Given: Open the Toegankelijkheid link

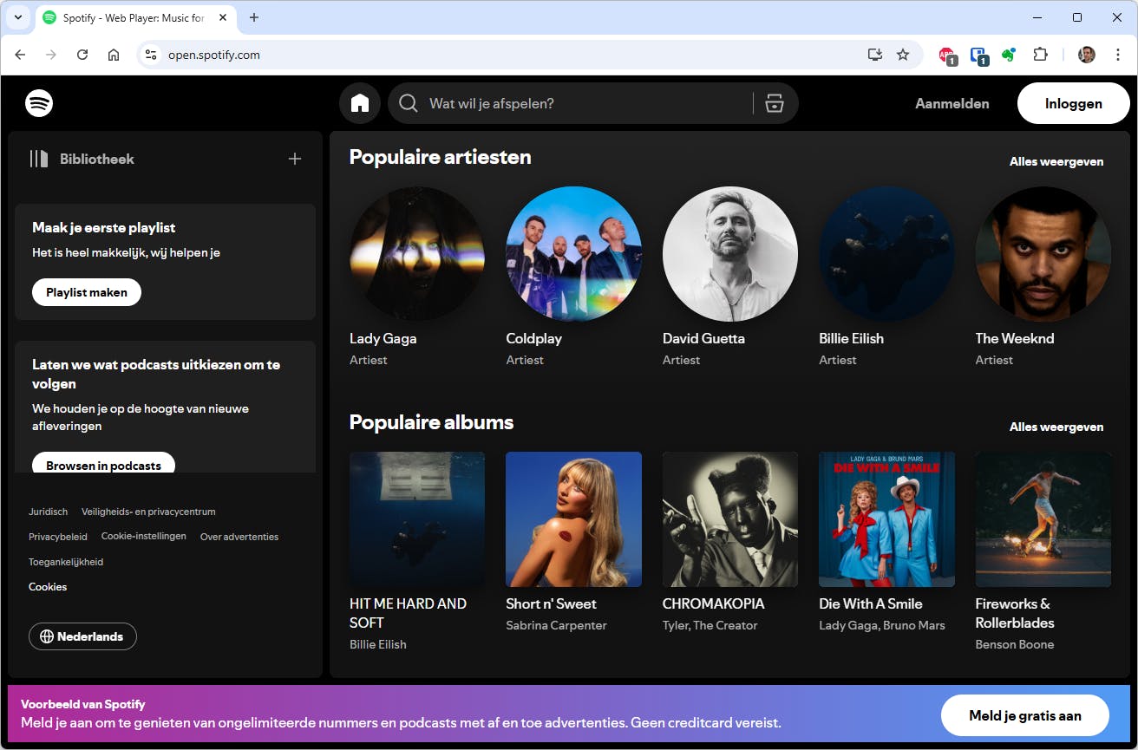Looking at the screenshot, I should pos(66,562).
